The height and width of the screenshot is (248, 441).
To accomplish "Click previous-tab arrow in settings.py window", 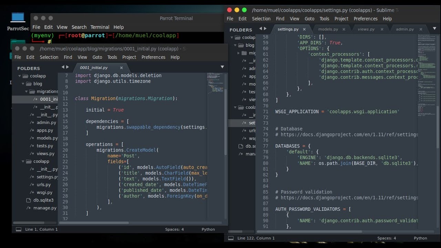I will 261,29.
